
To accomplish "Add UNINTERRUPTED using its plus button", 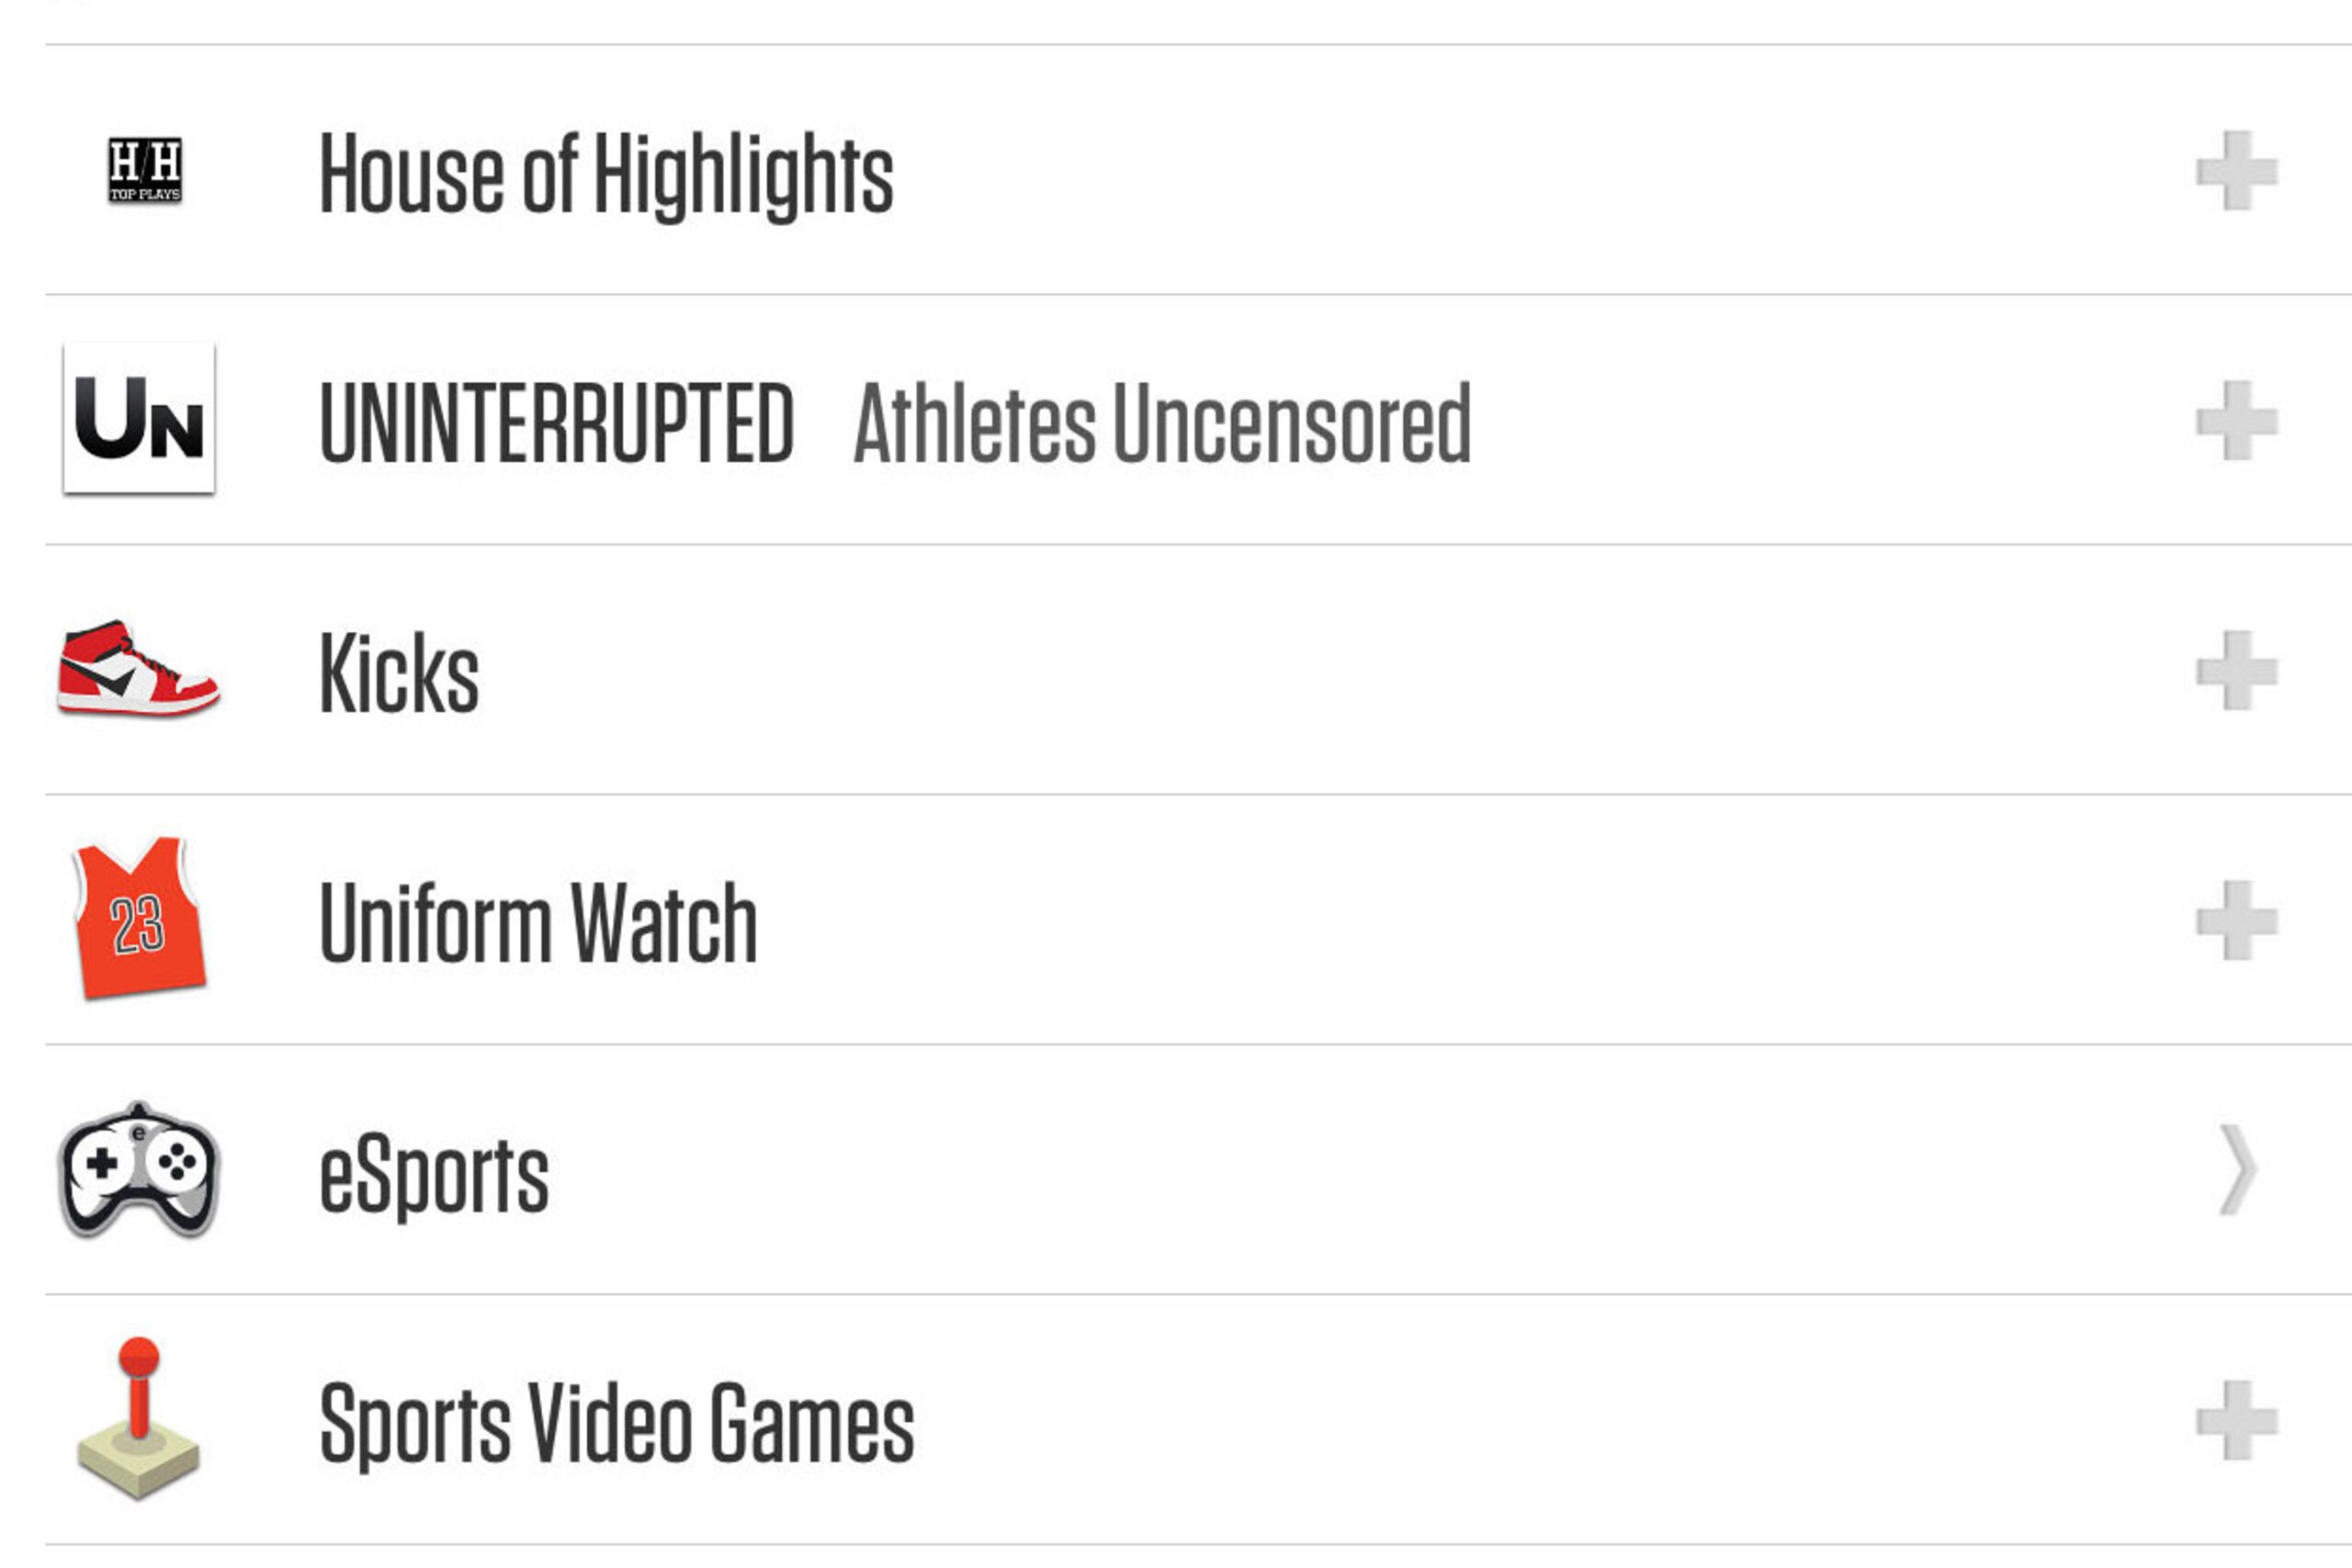I will coord(2237,421).
